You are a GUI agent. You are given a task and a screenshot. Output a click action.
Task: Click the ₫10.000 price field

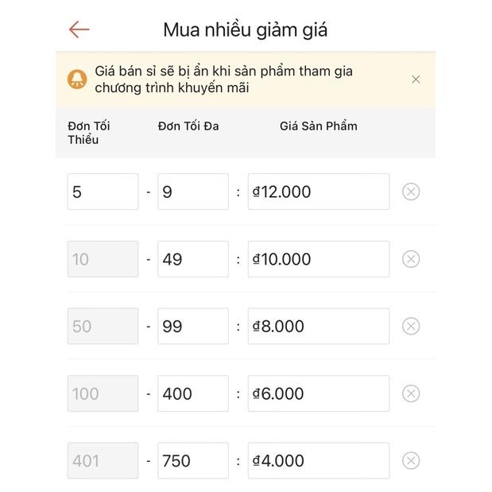tap(318, 259)
